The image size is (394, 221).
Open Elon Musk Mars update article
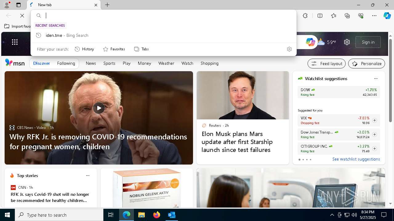pos(237,142)
